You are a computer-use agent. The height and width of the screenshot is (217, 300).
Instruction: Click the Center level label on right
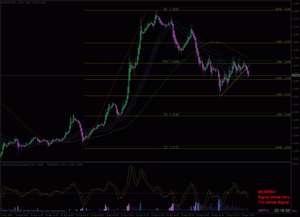tap(283, 78)
